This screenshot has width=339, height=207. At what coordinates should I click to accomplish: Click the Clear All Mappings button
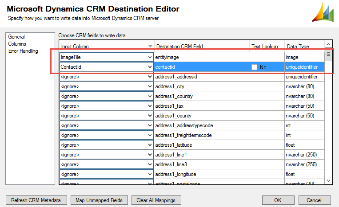tap(156, 200)
